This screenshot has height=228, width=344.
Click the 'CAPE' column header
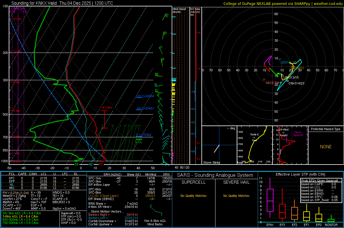coord(22,174)
